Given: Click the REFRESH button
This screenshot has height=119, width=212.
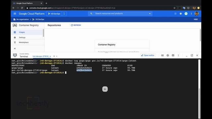Looking at the screenshot, I should point(76,25).
